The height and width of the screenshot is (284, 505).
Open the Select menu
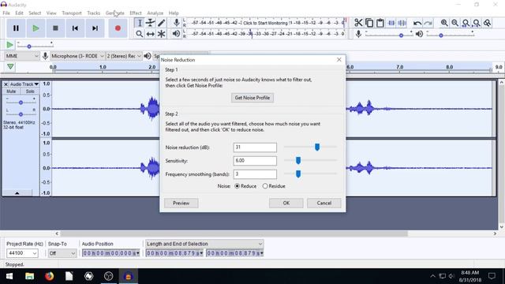click(x=35, y=13)
